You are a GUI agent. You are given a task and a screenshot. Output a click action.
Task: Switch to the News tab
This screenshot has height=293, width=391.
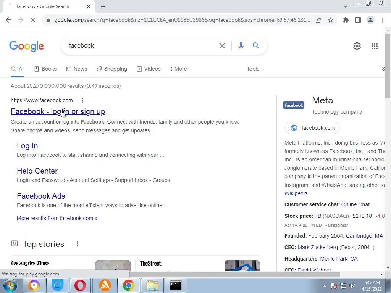76,69
